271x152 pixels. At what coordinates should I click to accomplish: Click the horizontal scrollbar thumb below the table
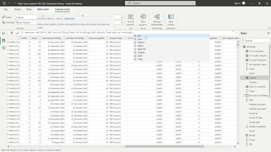(164, 147)
